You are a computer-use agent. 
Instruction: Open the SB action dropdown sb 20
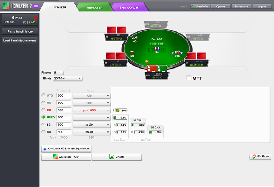(91, 125)
